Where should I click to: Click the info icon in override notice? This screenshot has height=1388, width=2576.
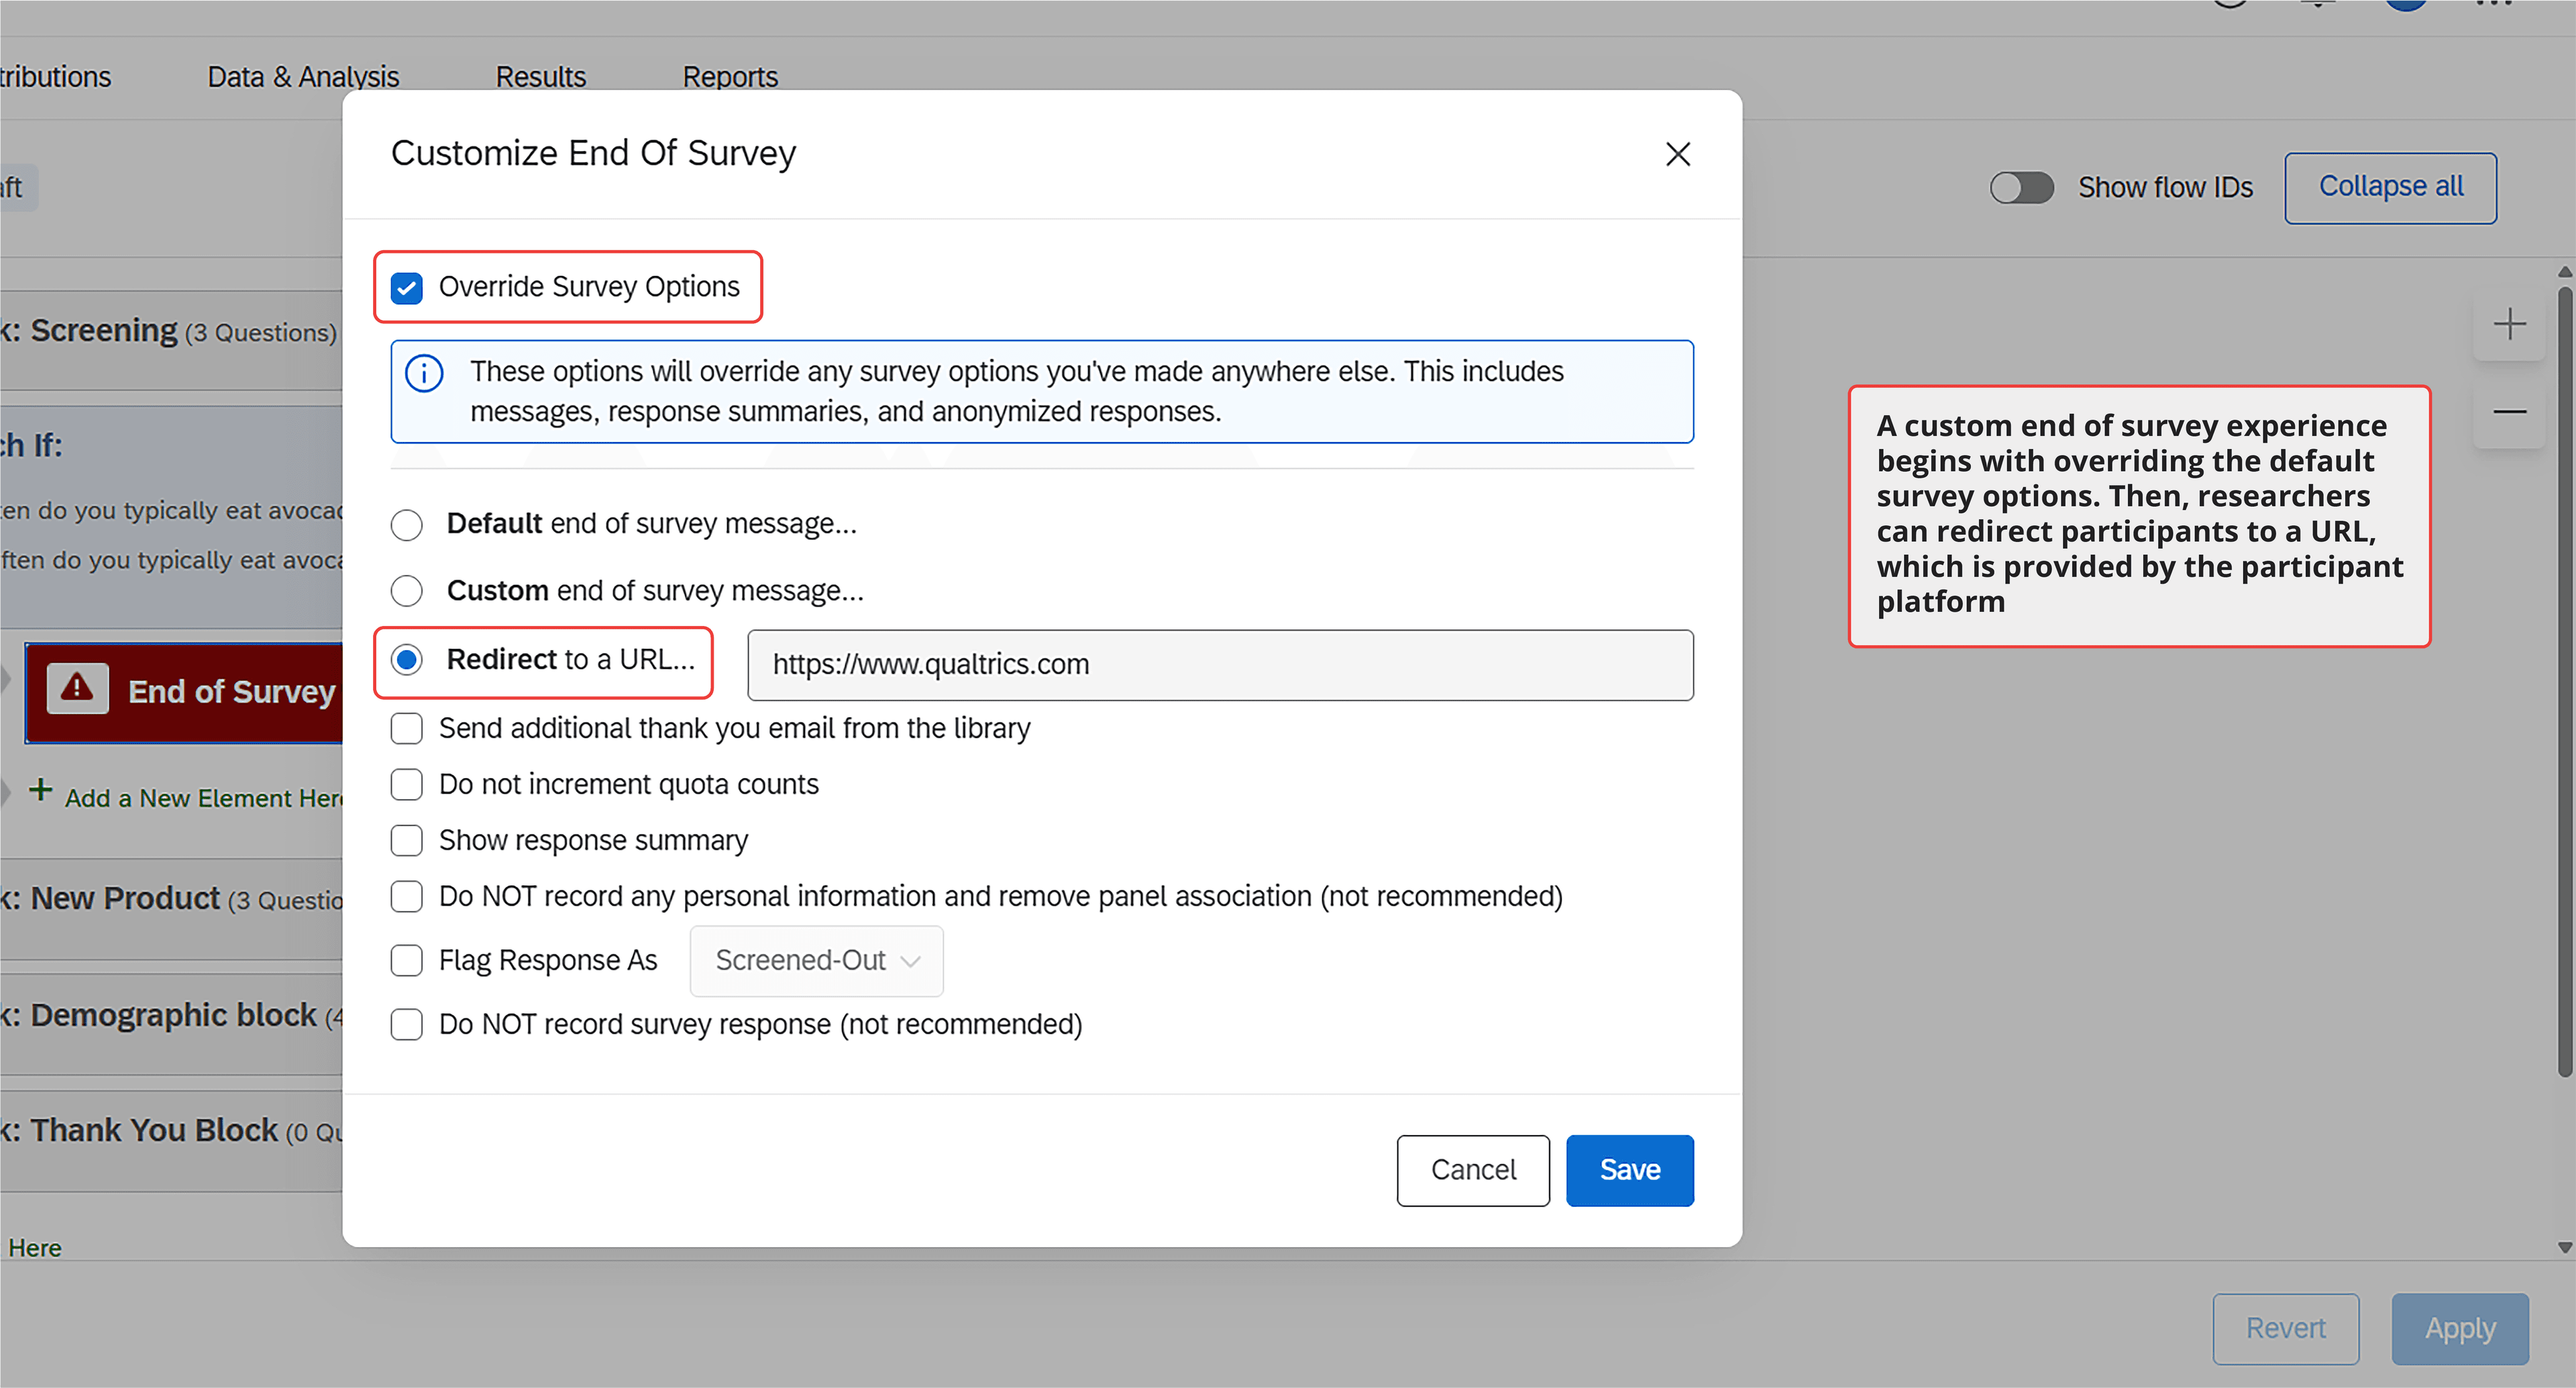click(x=424, y=373)
